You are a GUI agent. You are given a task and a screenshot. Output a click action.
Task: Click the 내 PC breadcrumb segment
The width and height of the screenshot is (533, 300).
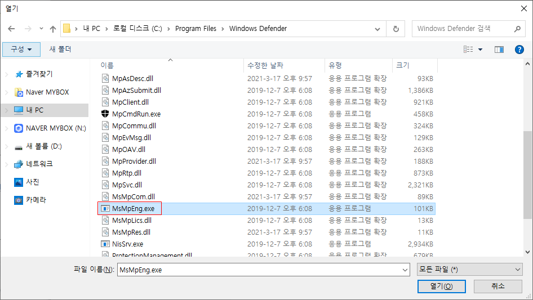pyautogui.click(x=92, y=29)
